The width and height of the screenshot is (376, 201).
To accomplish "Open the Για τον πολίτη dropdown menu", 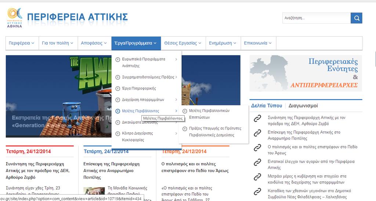I will click(x=58, y=43).
